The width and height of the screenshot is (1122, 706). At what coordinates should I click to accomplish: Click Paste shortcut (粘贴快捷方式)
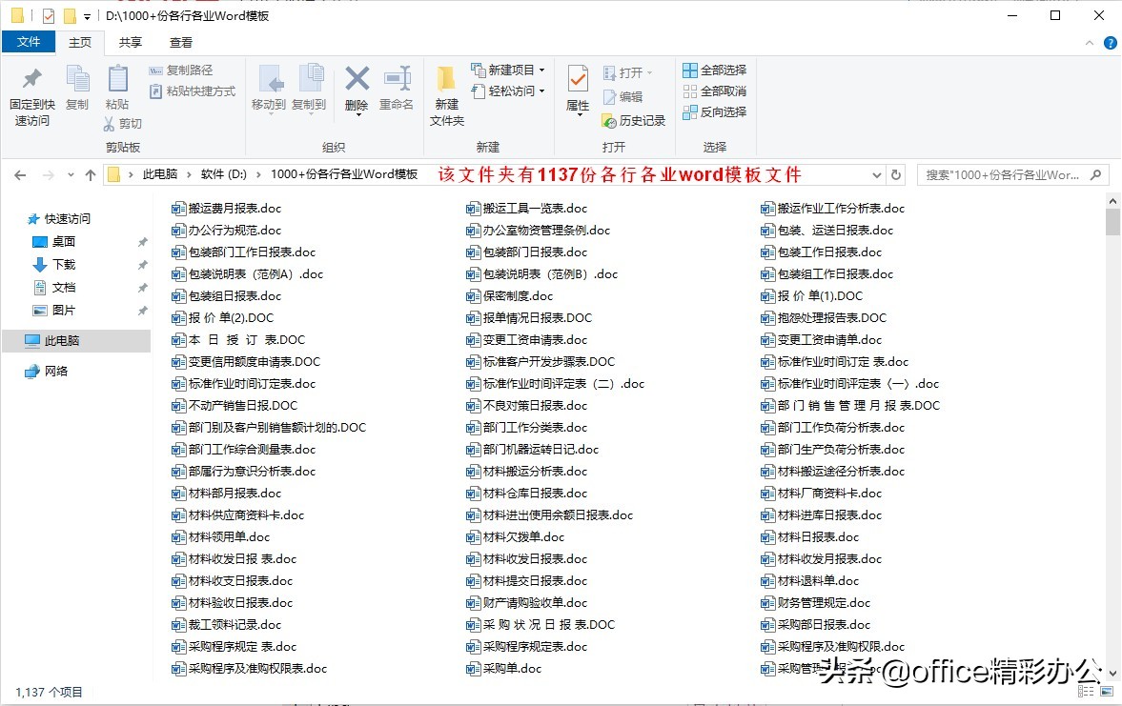click(193, 91)
